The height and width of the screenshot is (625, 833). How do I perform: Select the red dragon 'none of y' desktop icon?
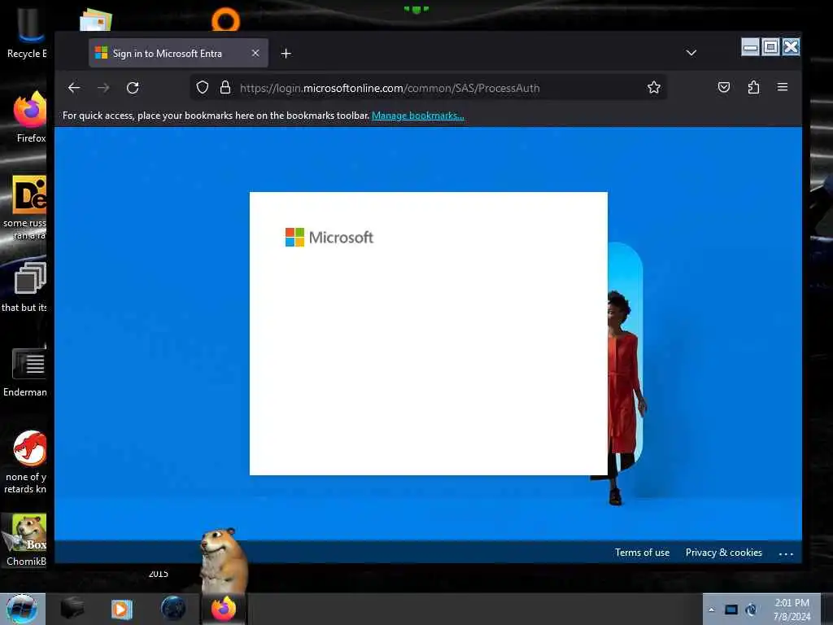[x=25, y=461]
